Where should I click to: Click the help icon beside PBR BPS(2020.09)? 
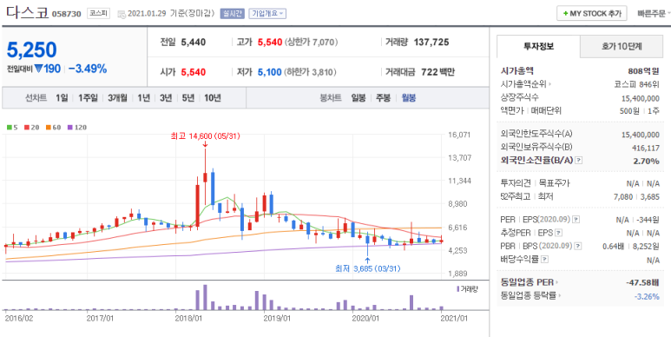click(578, 246)
